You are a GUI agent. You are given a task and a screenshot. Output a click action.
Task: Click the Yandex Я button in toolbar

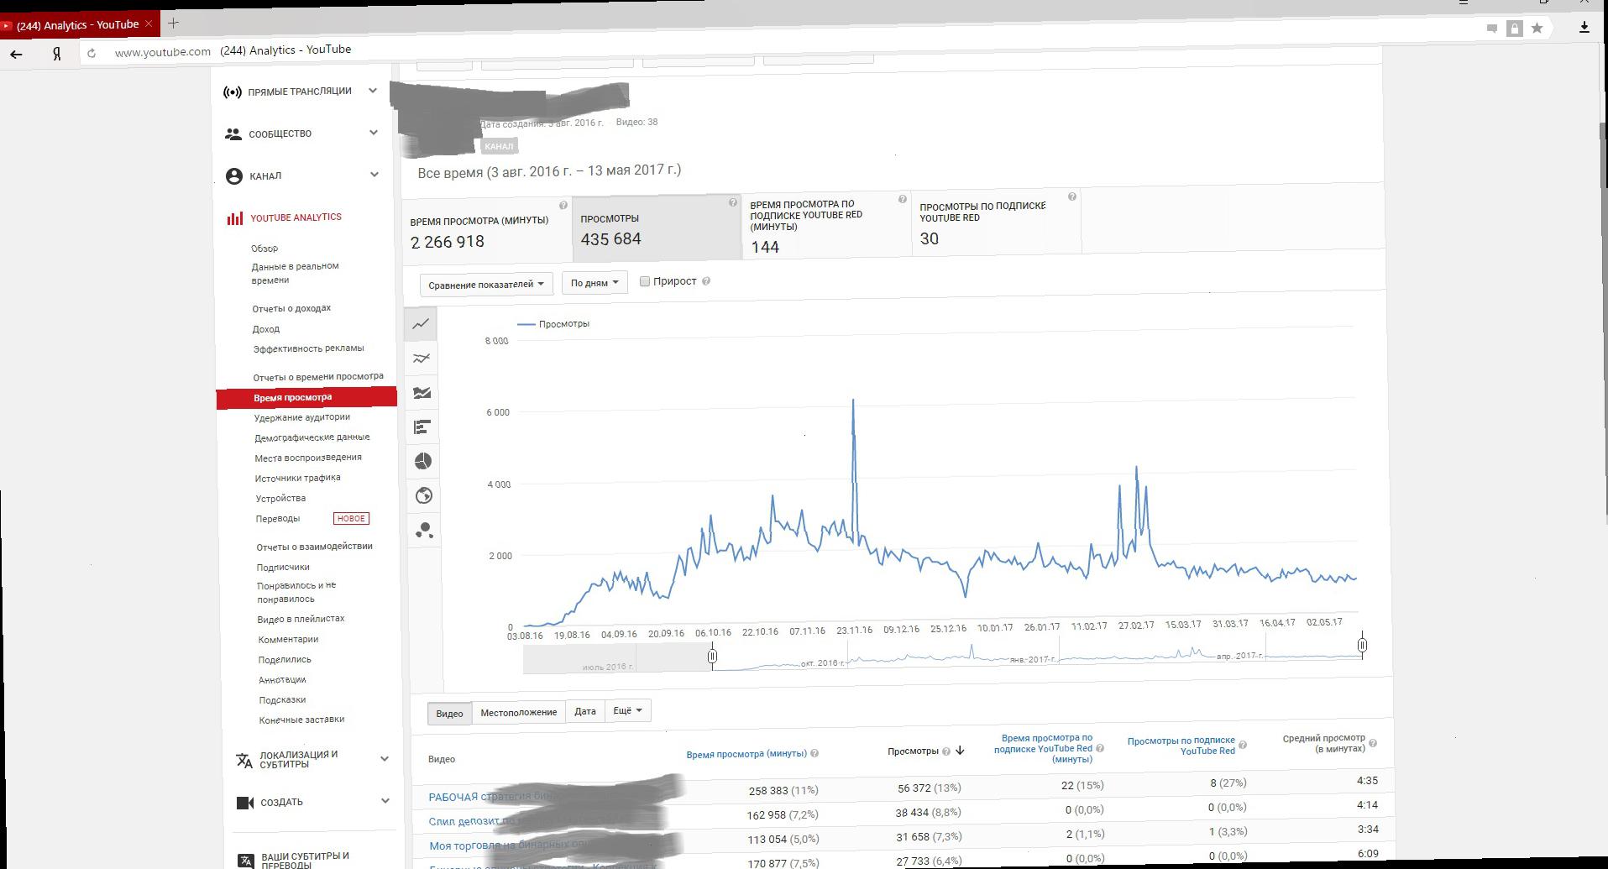click(56, 53)
